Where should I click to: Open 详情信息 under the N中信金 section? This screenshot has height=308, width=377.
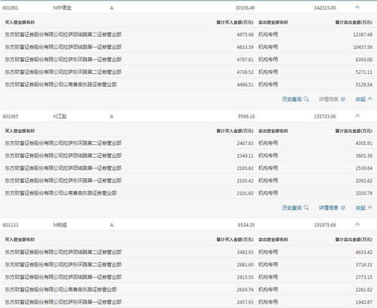tap(332, 99)
